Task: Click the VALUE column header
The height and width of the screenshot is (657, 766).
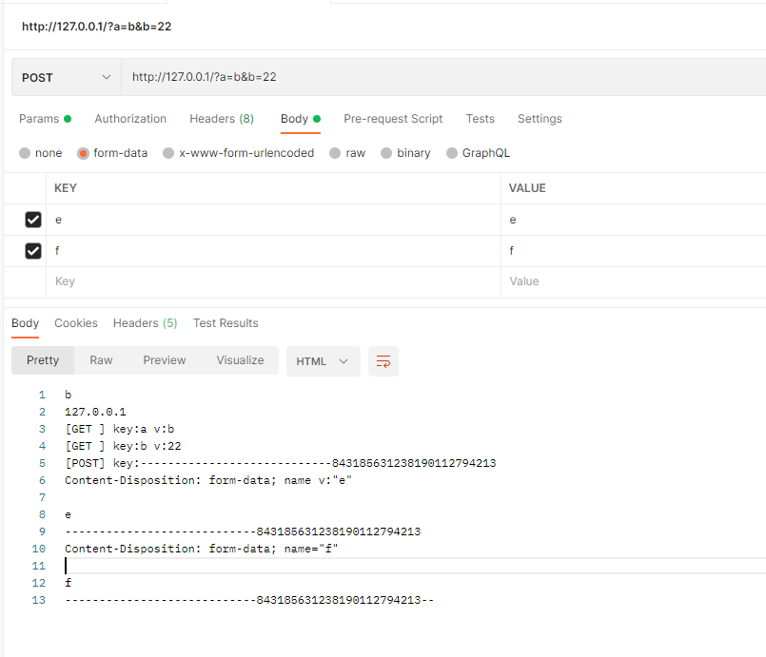Action: (527, 188)
